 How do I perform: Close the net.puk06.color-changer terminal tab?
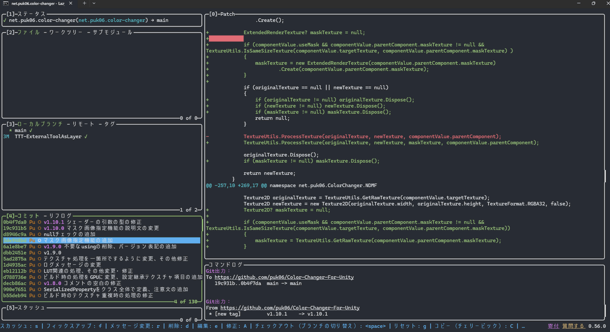pos(71,4)
